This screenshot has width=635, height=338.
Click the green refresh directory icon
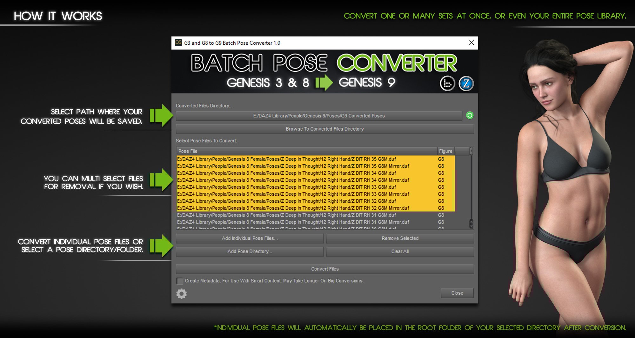(470, 115)
